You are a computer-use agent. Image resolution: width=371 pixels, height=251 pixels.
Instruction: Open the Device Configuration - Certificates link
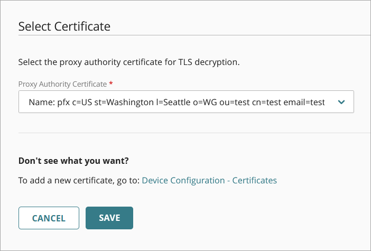(209, 180)
